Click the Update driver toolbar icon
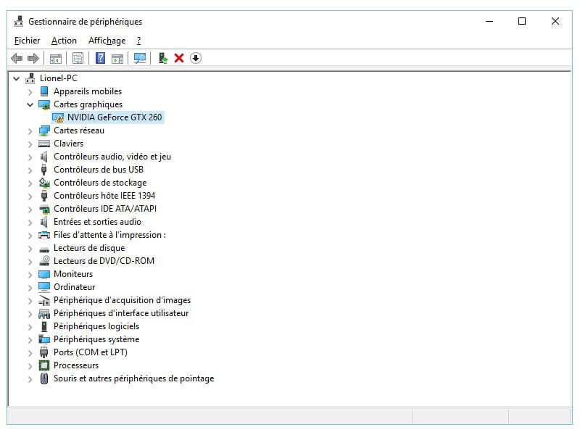580x435 pixels. pos(162,58)
